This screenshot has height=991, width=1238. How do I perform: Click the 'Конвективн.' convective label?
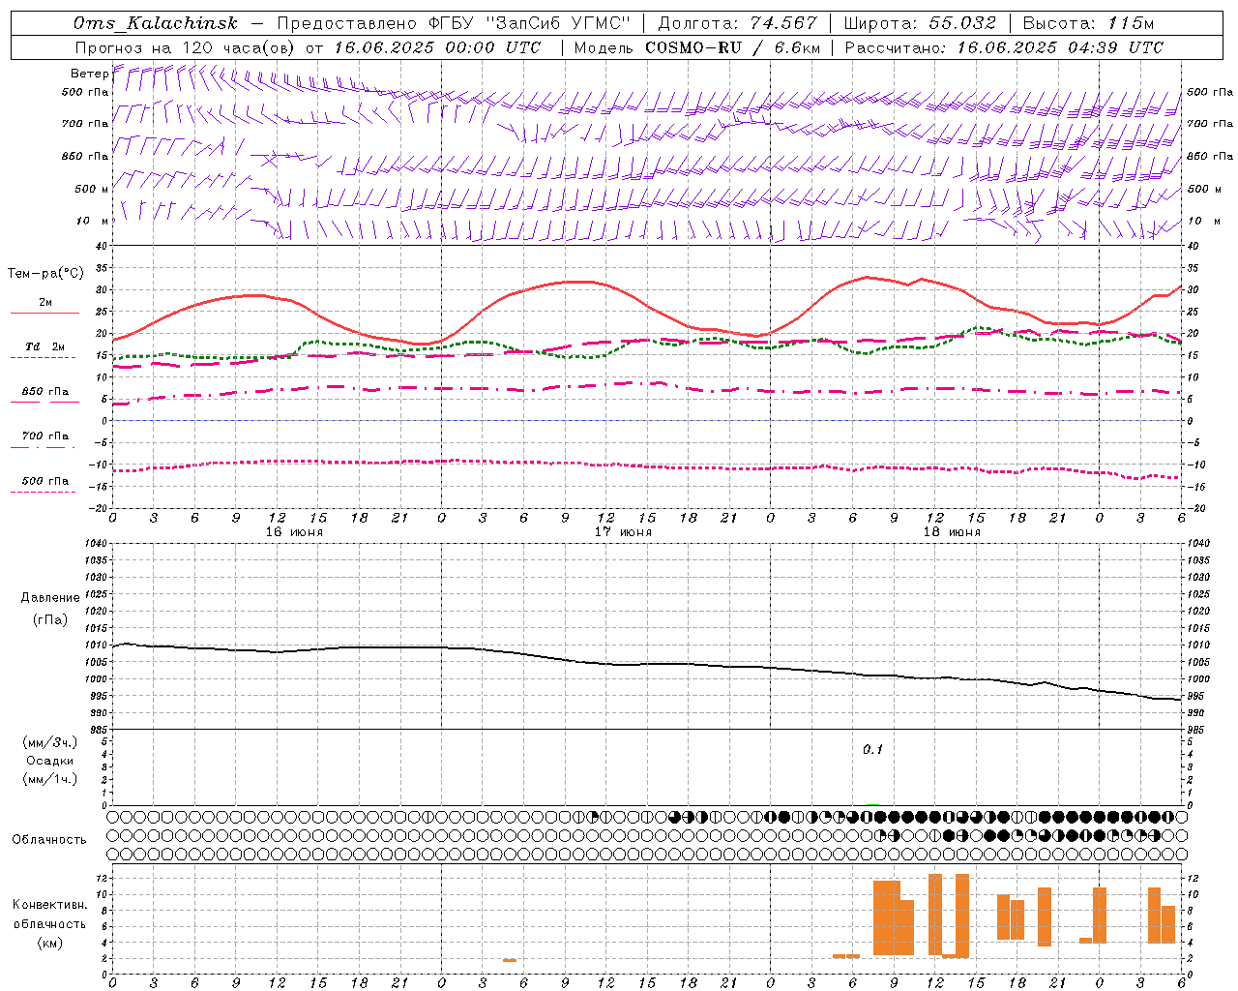50,905
